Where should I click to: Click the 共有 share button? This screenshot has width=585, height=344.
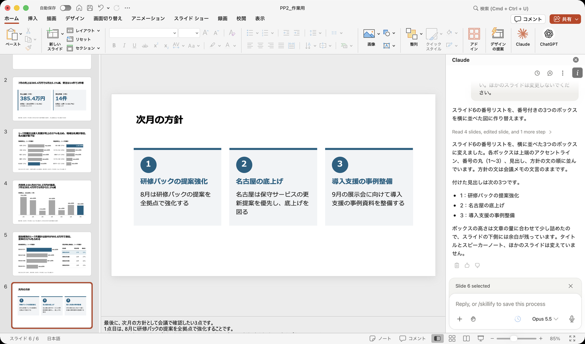(x=565, y=19)
